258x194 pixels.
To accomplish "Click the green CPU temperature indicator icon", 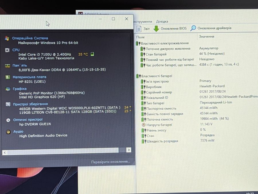I will coord(92,54).
